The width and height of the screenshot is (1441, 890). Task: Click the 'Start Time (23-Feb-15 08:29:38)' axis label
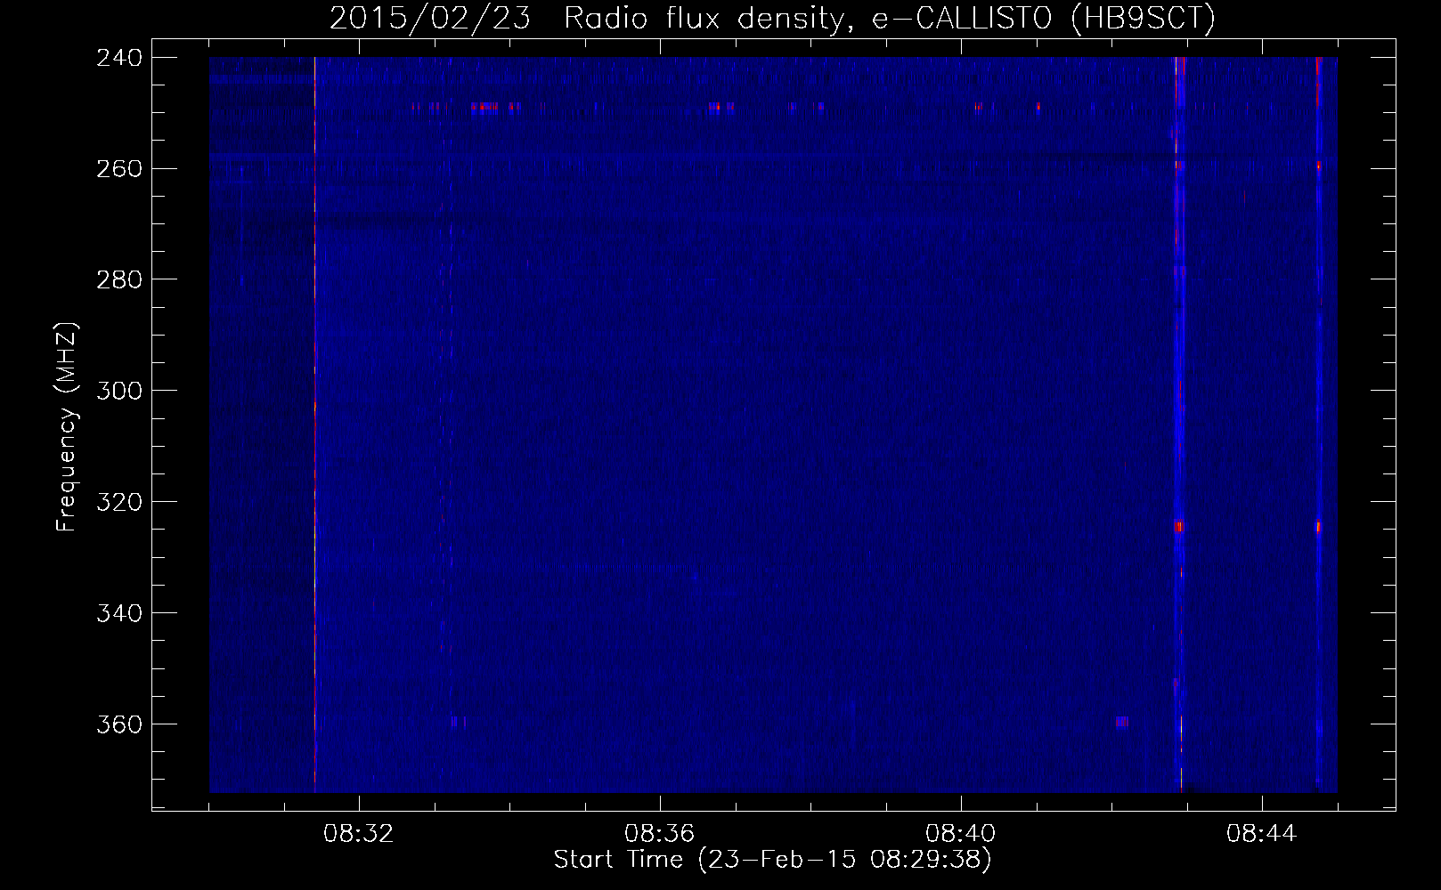pyautogui.click(x=772, y=860)
